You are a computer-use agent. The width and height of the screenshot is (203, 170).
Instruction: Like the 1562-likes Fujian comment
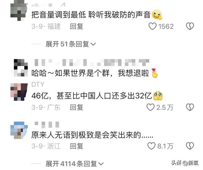(153, 26)
